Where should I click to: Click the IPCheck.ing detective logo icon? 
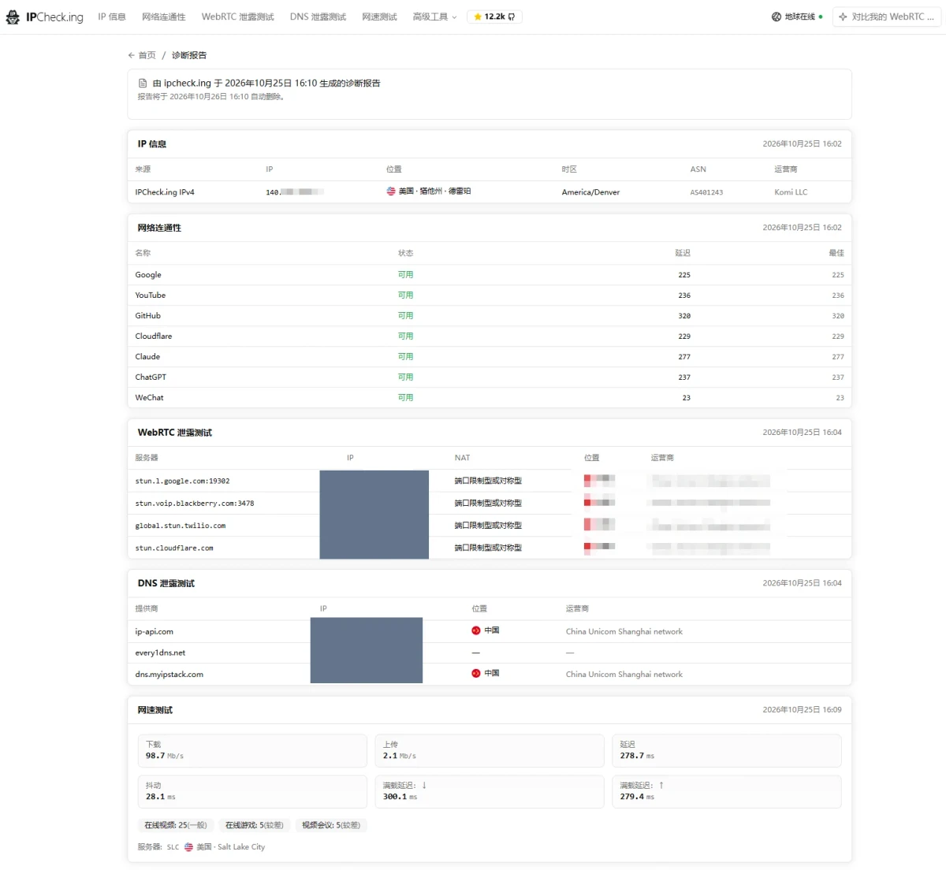point(13,17)
